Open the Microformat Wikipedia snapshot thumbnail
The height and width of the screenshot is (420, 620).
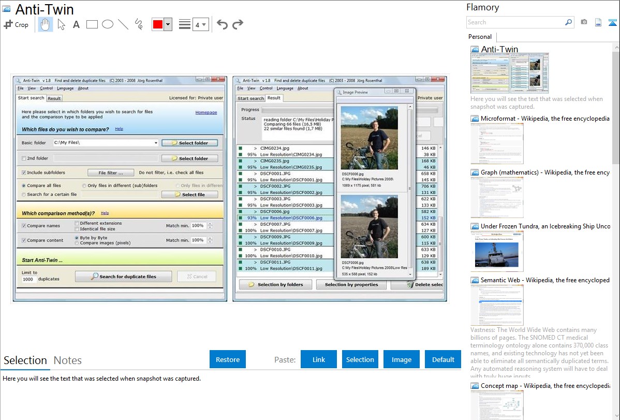pyautogui.click(x=497, y=143)
